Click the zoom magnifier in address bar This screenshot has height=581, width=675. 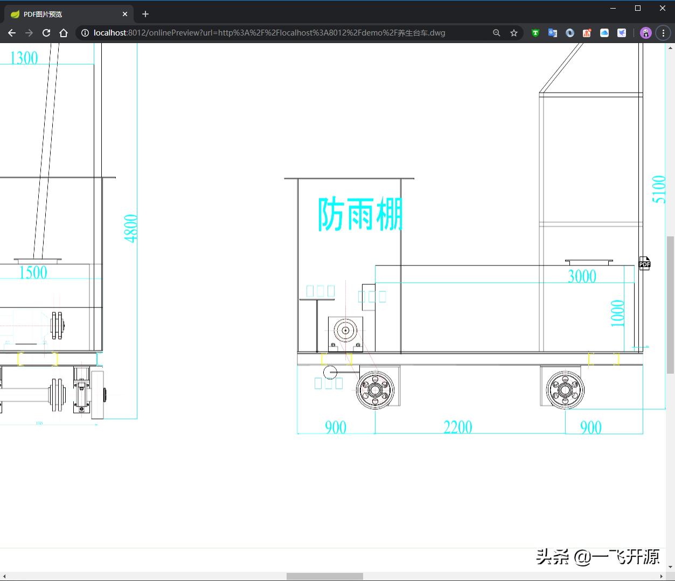pyautogui.click(x=496, y=33)
